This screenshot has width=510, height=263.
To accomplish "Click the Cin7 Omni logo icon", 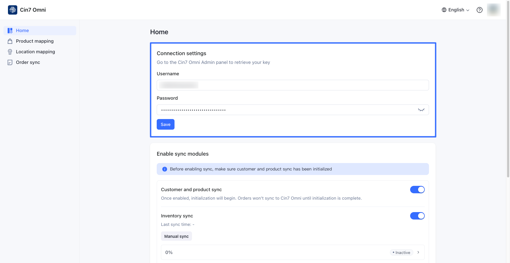I will click(12, 10).
